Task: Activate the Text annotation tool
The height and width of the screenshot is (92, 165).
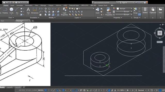Action: point(28,11)
